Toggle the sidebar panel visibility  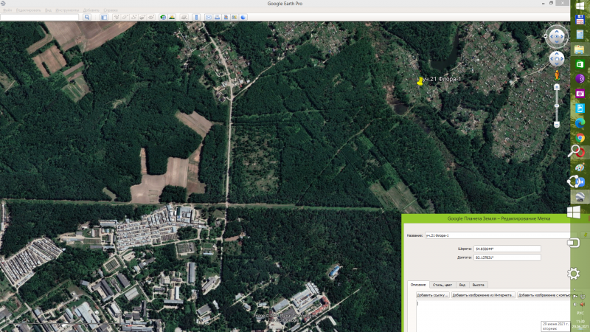(103, 16)
